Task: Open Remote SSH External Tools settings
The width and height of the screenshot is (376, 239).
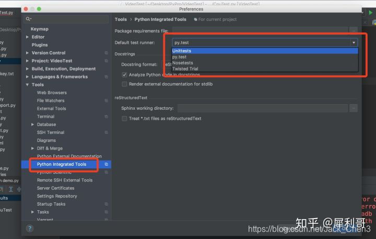Action: click(x=65, y=180)
